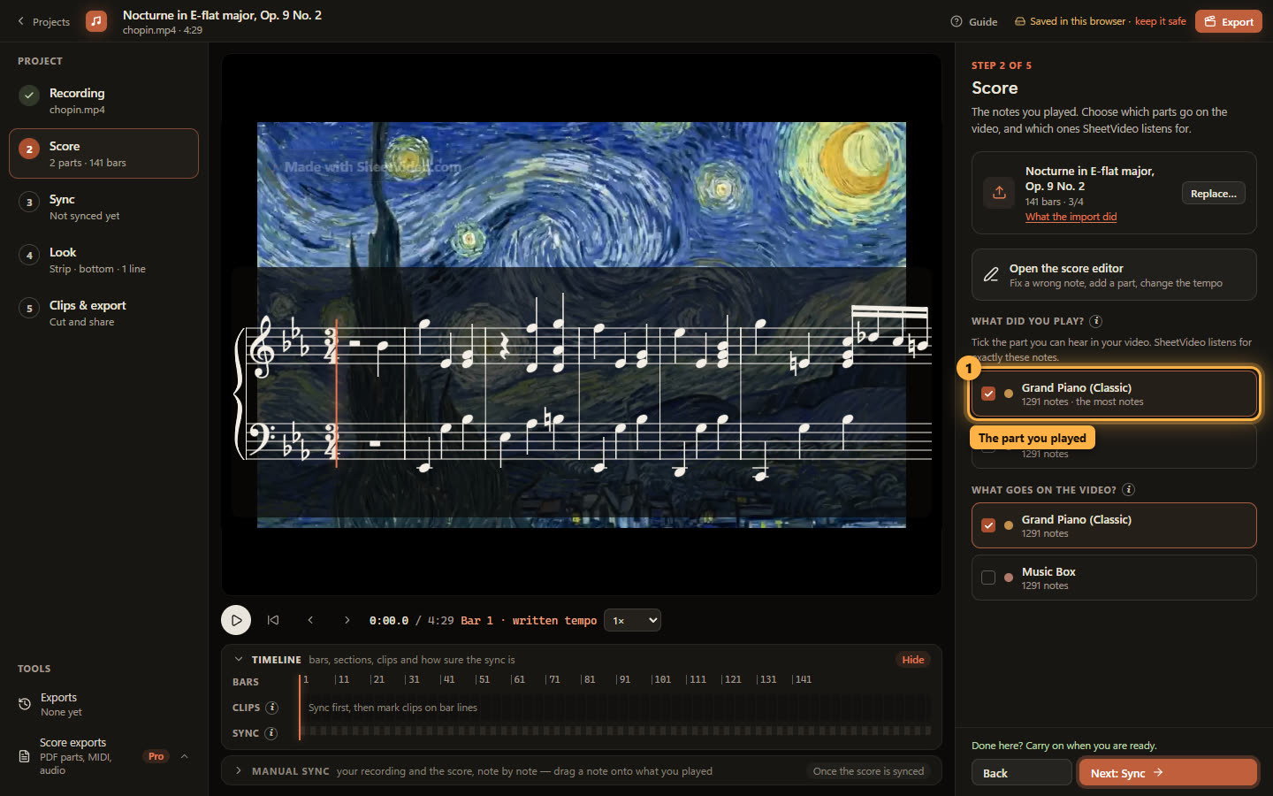Screen dimensions: 1273x796
Task: Open the Clips & export step
Action: click(103, 313)
